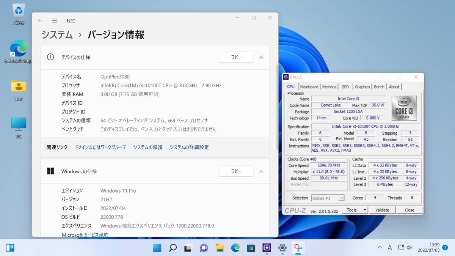Switch to the Mainboard tab in CPU-Z

[x=309, y=87]
